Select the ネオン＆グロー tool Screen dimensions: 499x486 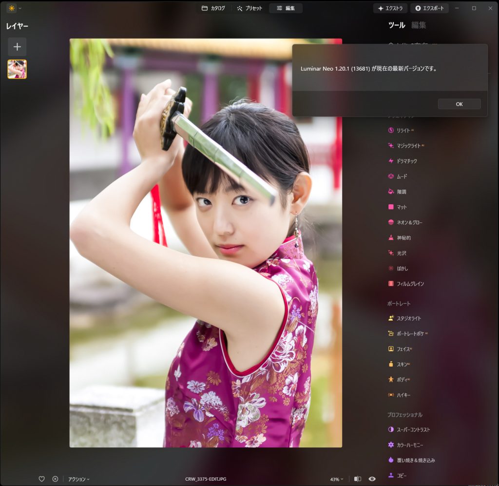point(409,222)
